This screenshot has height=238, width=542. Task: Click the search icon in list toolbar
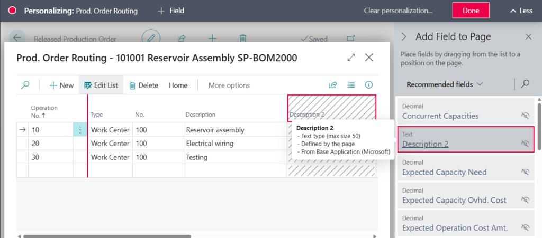25,85
